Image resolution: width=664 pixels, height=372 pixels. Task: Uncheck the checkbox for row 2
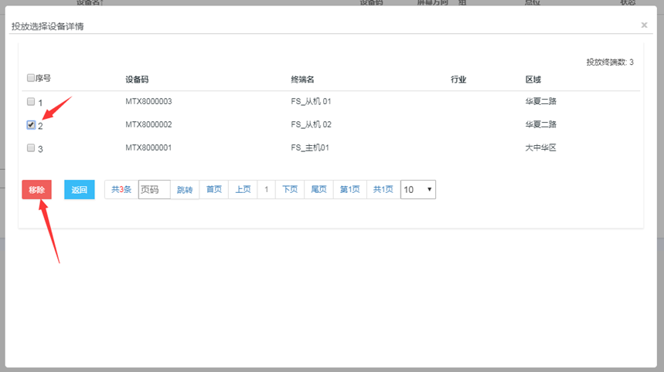tap(31, 125)
